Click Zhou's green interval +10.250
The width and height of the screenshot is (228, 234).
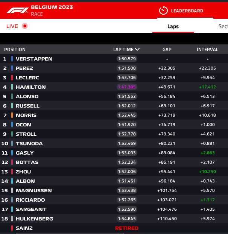click(207, 172)
